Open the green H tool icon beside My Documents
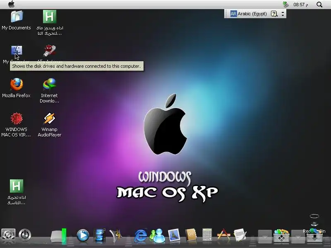The image size is (331, 248). pos(50,17)
